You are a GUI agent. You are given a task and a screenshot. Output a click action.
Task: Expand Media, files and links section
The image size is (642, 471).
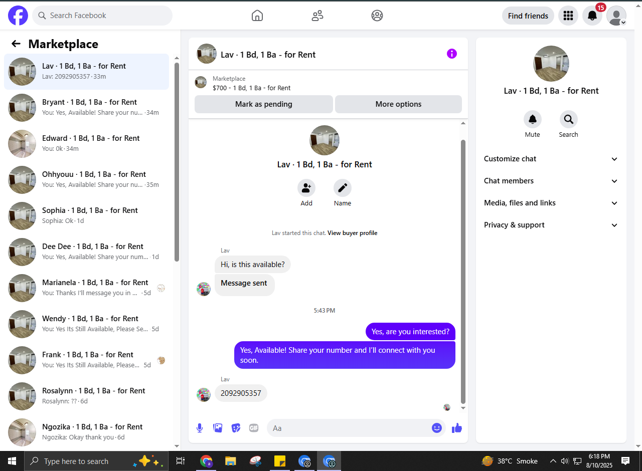click(551, 203)
